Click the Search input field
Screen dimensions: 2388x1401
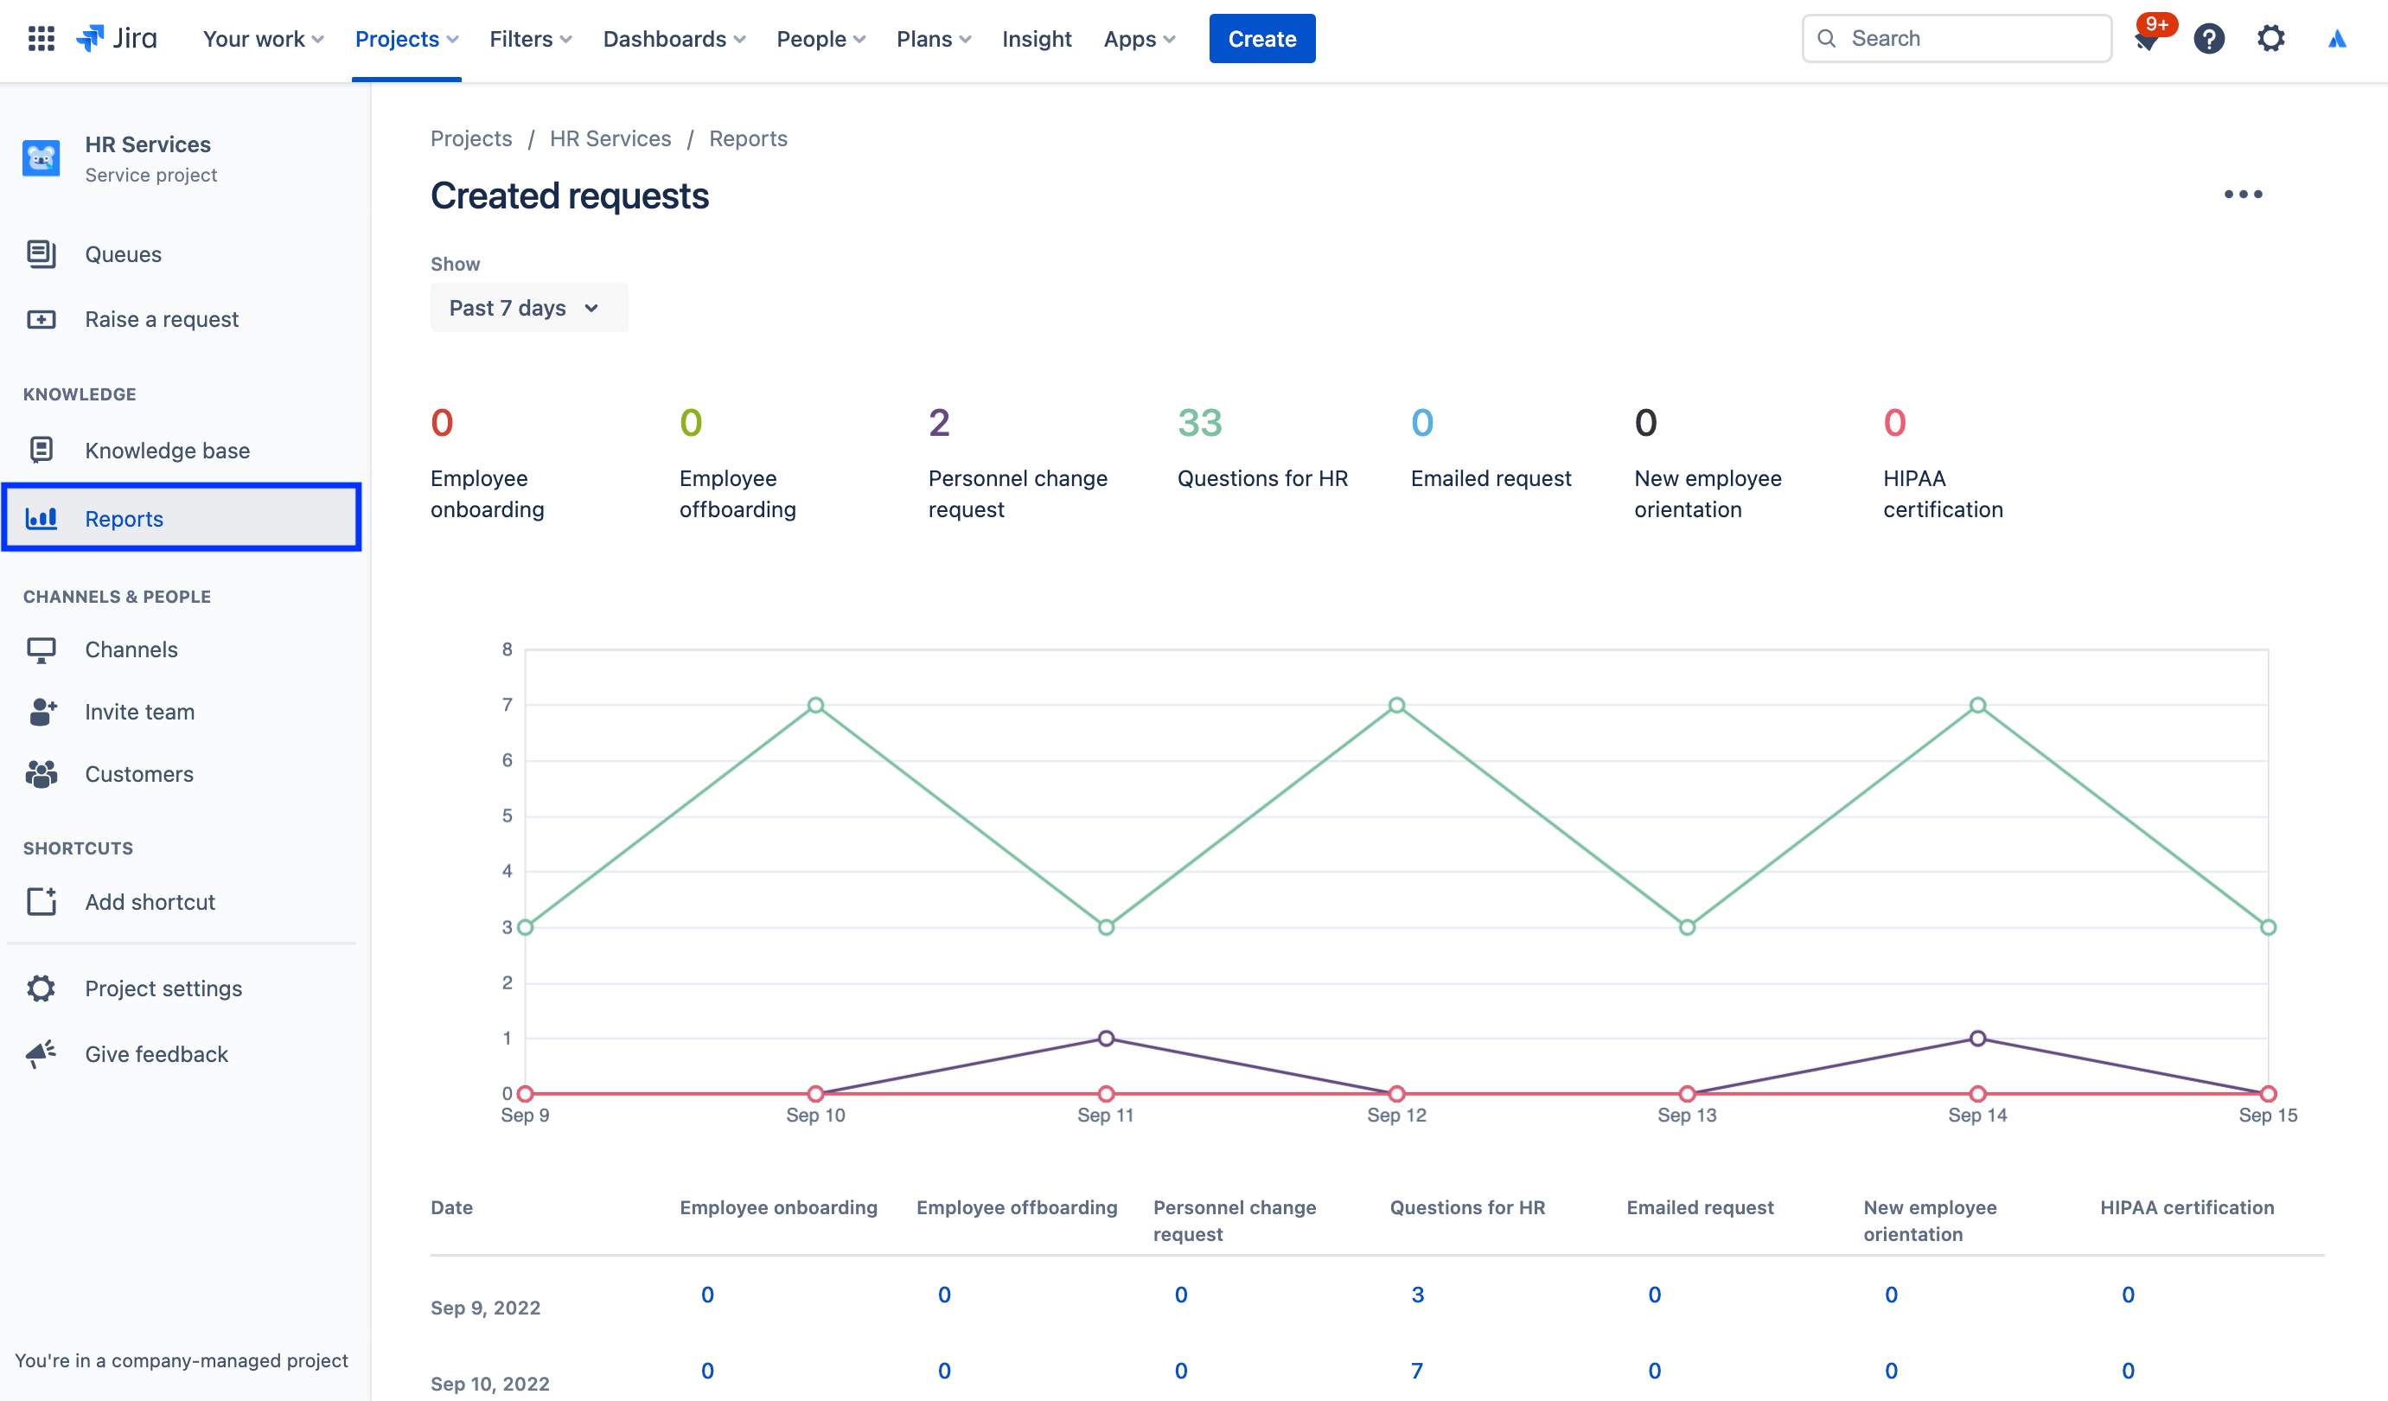tap(1958, 36)
